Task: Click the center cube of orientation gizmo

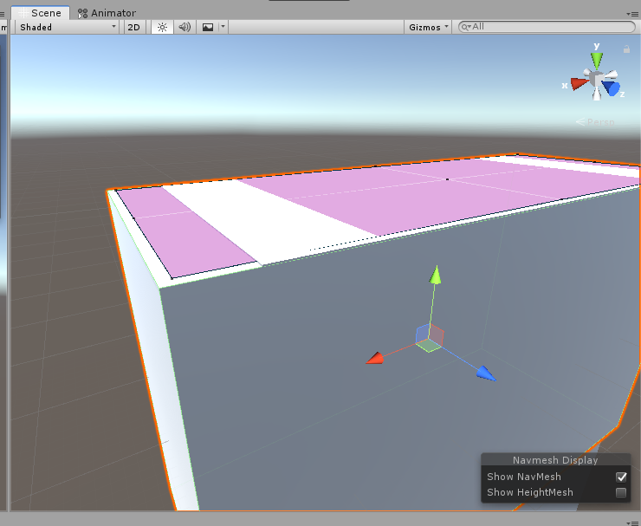Action: click(597, 79)
